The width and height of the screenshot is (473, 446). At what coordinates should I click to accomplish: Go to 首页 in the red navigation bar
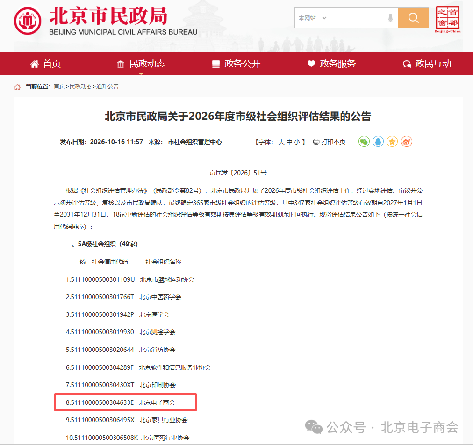pos(45,64)
